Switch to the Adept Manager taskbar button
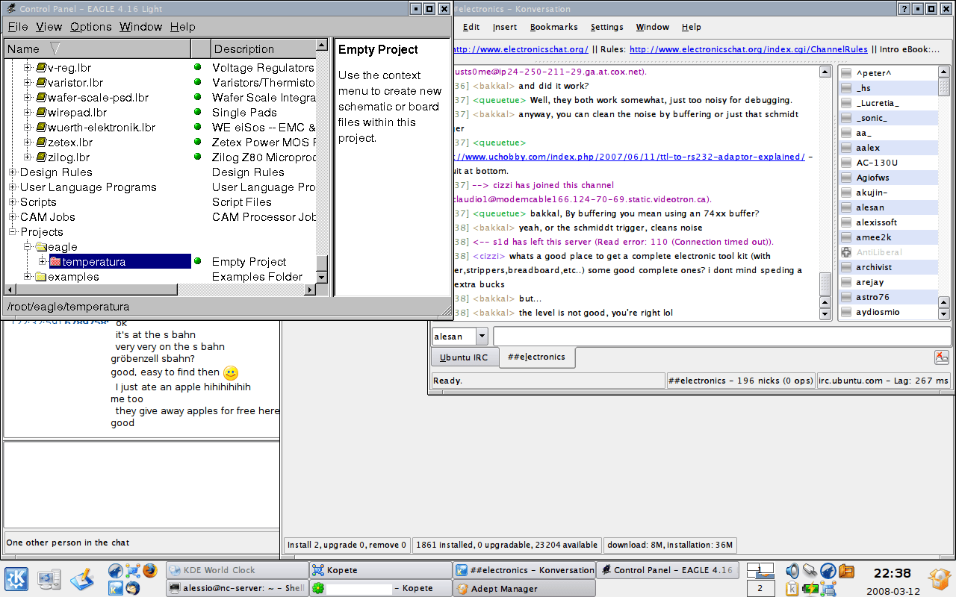This screenshot has height=597, width=956. point(524,589)
